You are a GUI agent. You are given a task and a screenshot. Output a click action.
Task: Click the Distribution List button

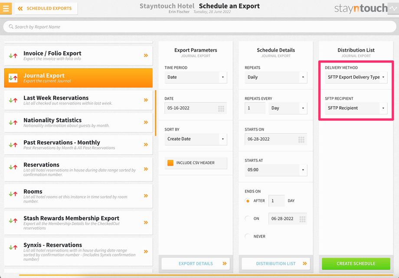pos(276,264)
